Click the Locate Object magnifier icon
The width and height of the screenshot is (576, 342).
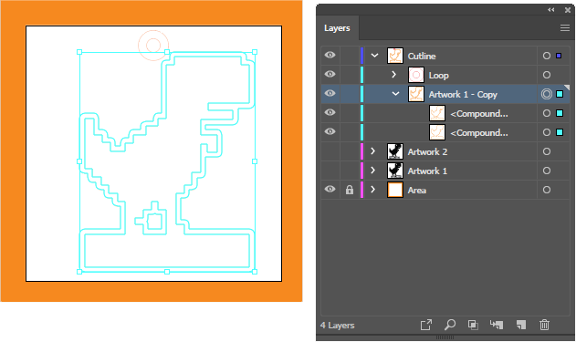pos(450,325)
